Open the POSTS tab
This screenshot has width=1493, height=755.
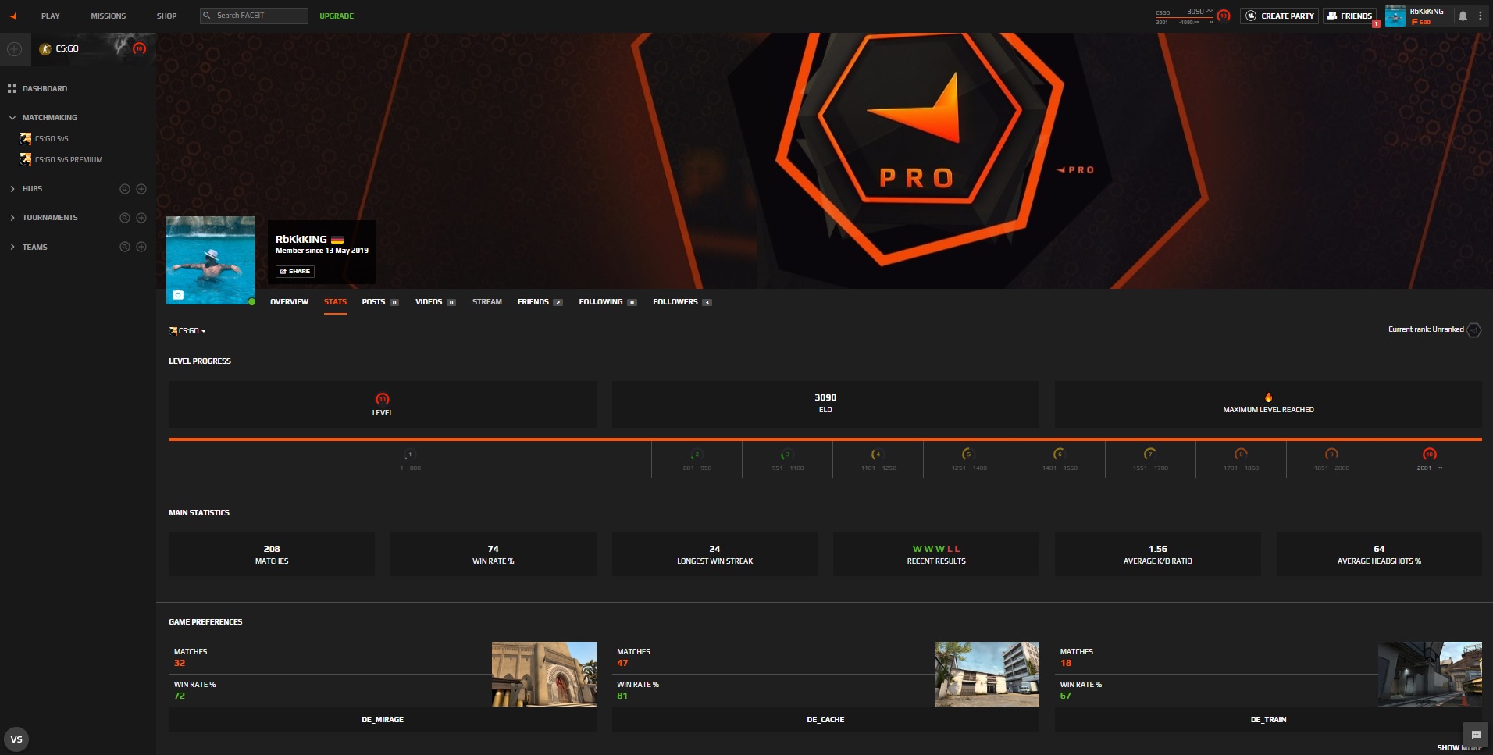(x=380, y=301)
